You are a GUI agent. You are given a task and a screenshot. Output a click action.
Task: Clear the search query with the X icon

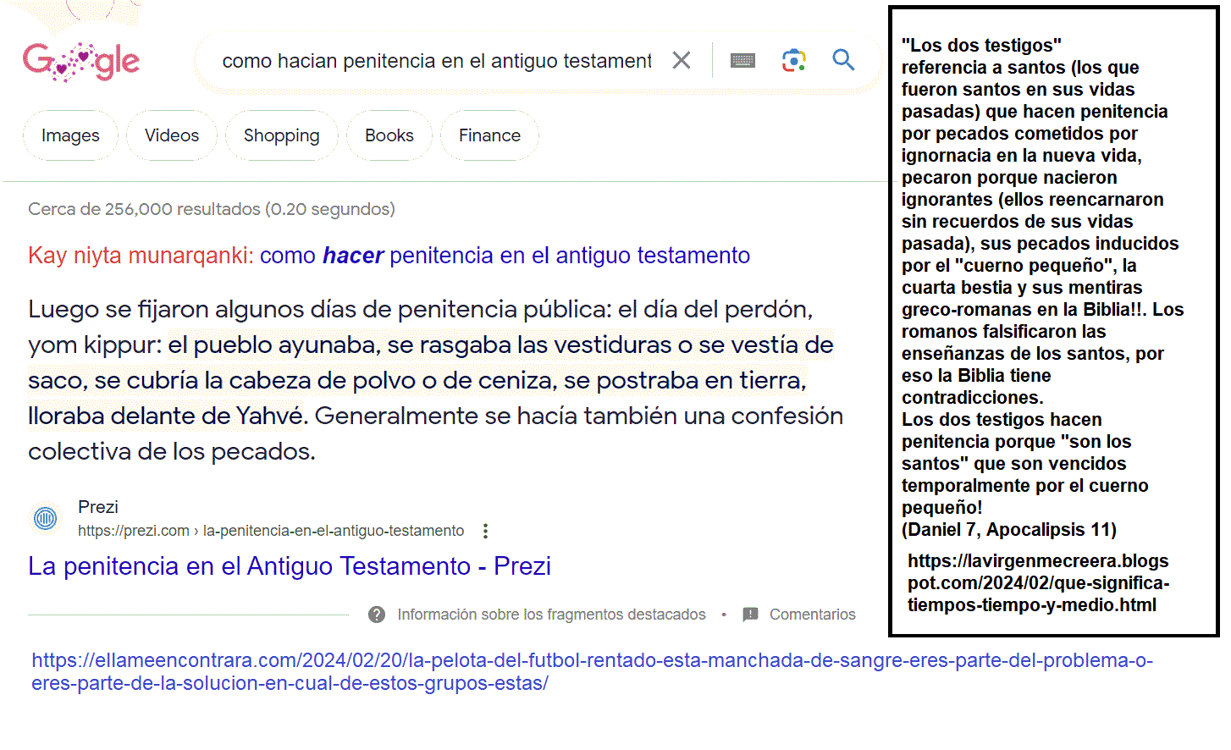[x=681, y=59]
